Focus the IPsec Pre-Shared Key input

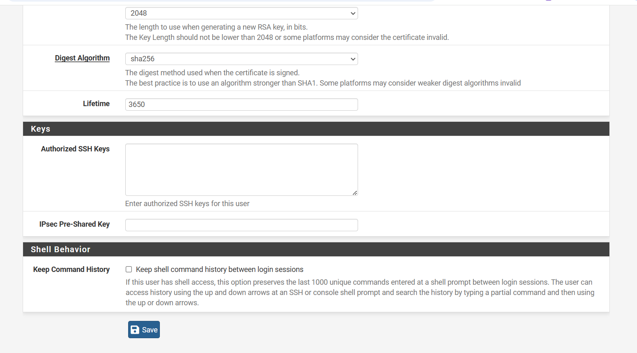point(241,225)
